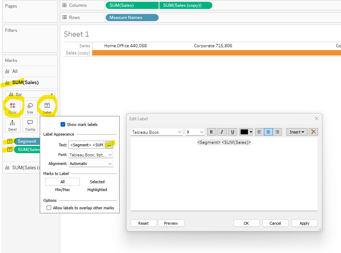Screen dimensions: 341x253
Task: Toggle italic text in Edit Label
Action: pos(222,132)
